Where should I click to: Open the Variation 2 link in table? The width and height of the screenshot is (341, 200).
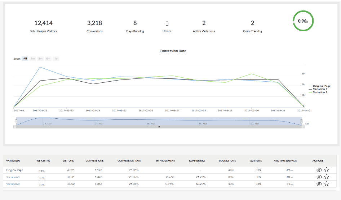tap(13, 184)
